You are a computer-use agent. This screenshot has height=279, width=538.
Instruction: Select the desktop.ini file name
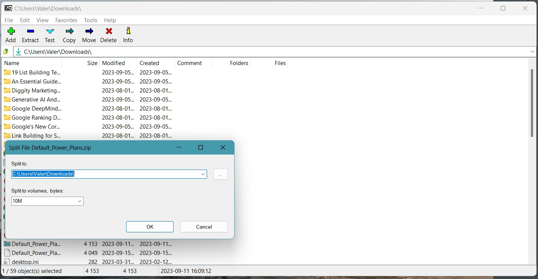pyautogui.click(x=25, y=262)
